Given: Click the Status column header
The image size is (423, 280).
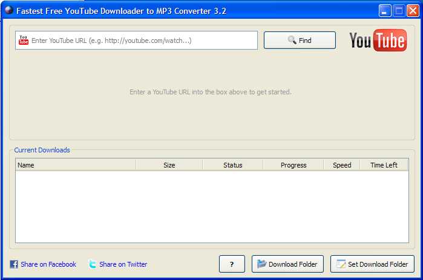Looking at the screenshot, I should coord(232,165).
